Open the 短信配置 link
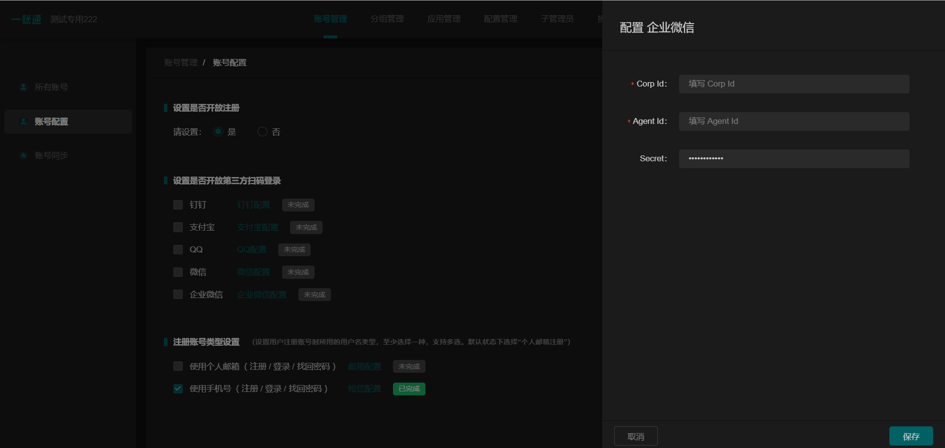 tap(364, 388)
